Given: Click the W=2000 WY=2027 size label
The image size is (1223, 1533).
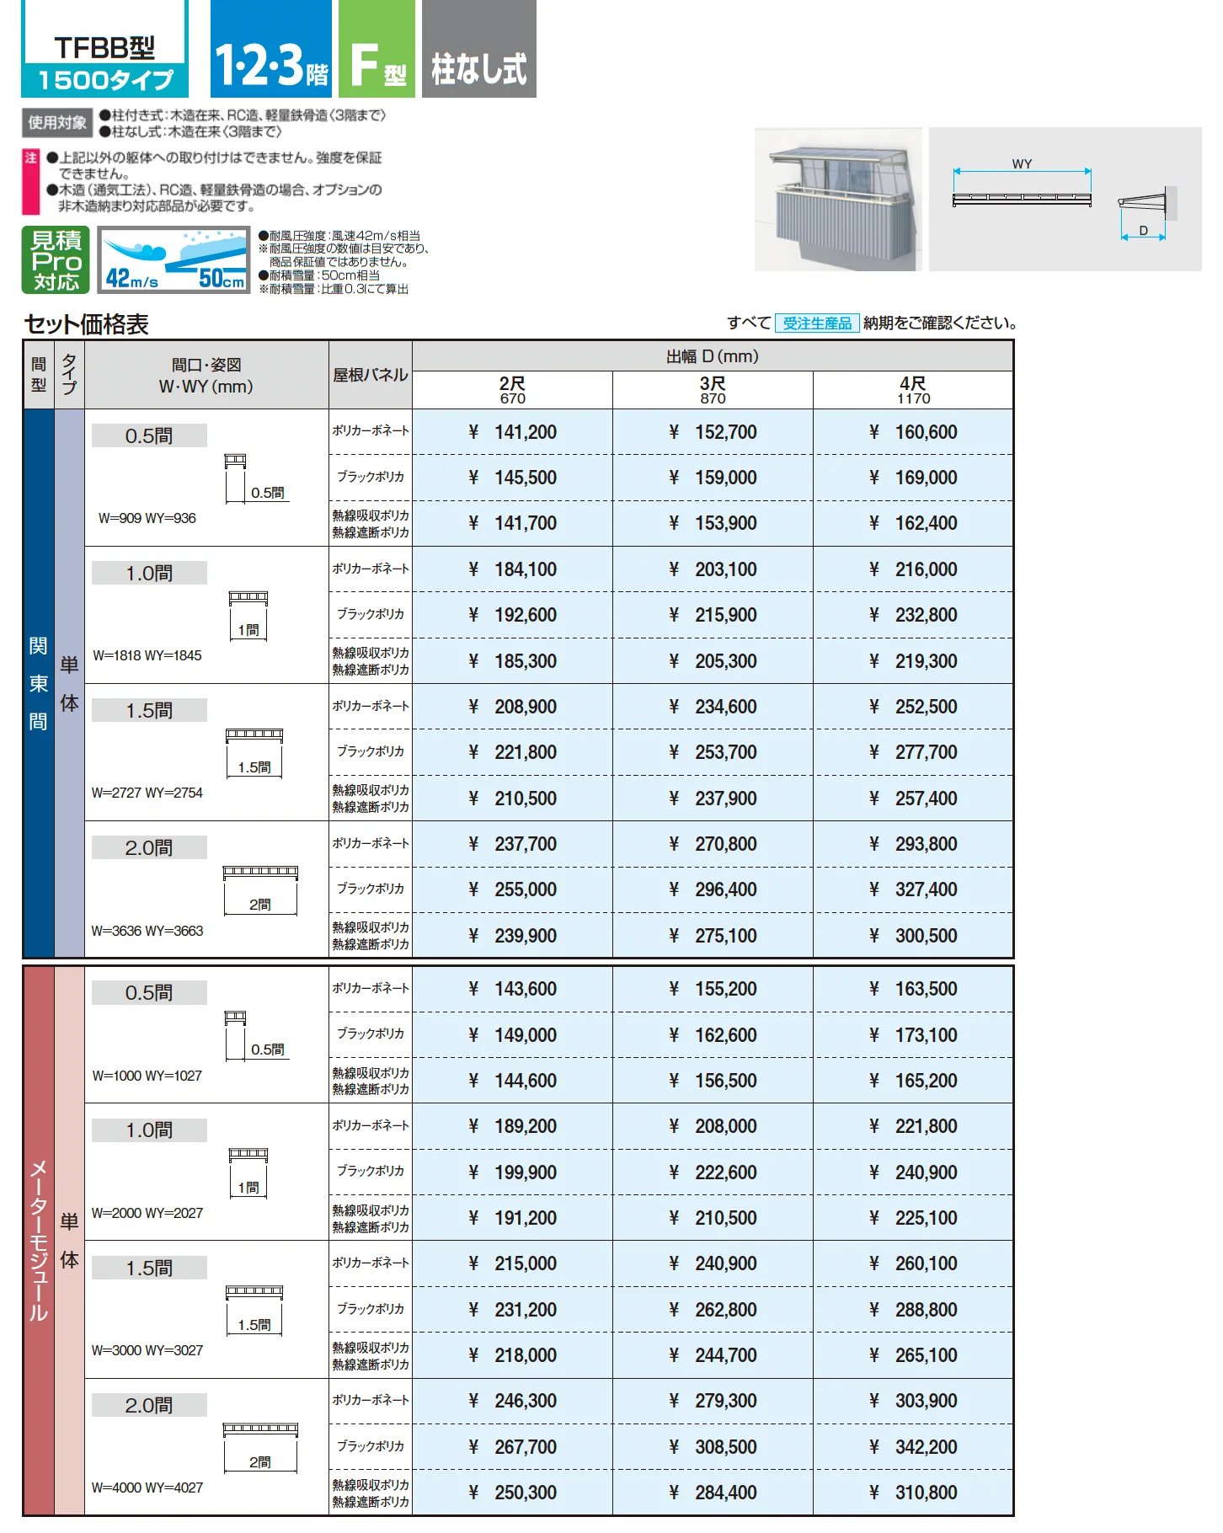Looking at the screenshot, I should pos(147,1213).
